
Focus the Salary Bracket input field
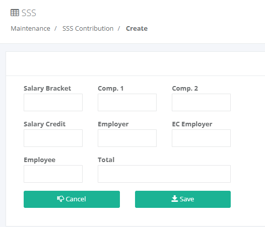[x=53, y=103]
